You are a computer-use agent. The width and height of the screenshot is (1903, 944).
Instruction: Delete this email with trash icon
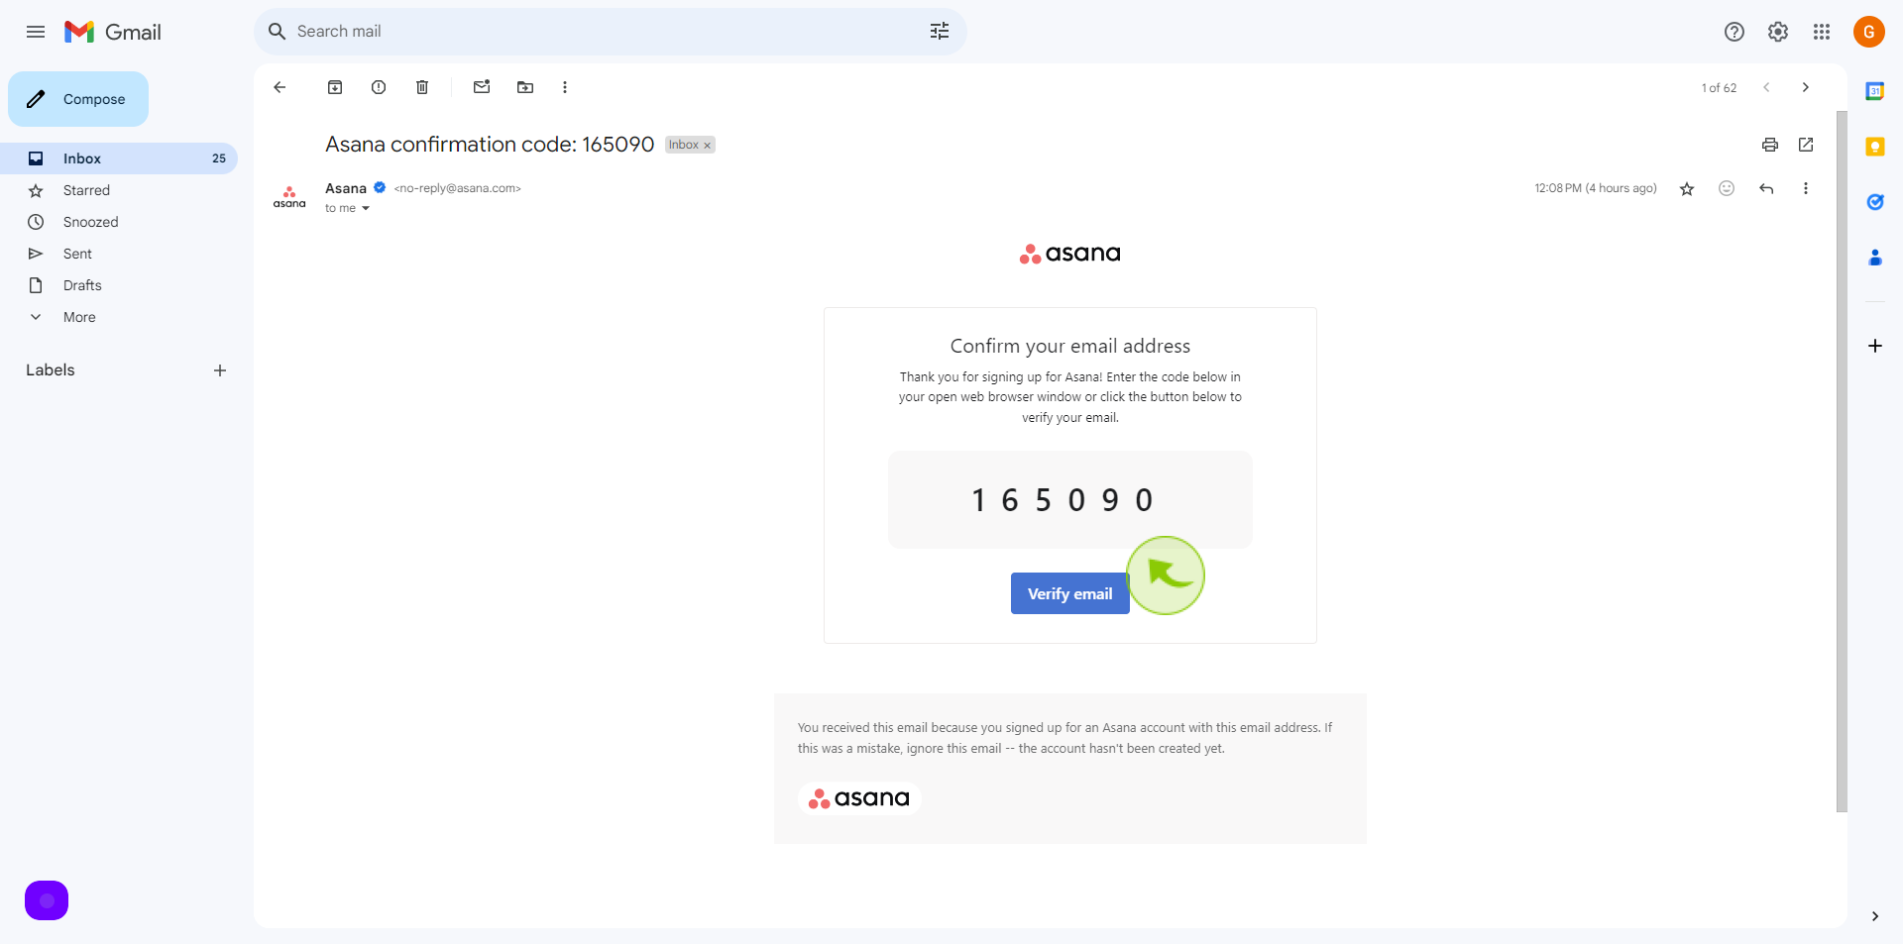[422, 87]
